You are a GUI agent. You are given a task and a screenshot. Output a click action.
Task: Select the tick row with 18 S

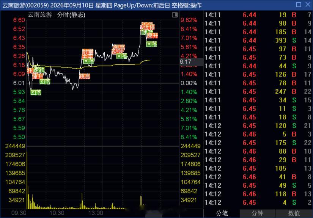pos(258,117)
